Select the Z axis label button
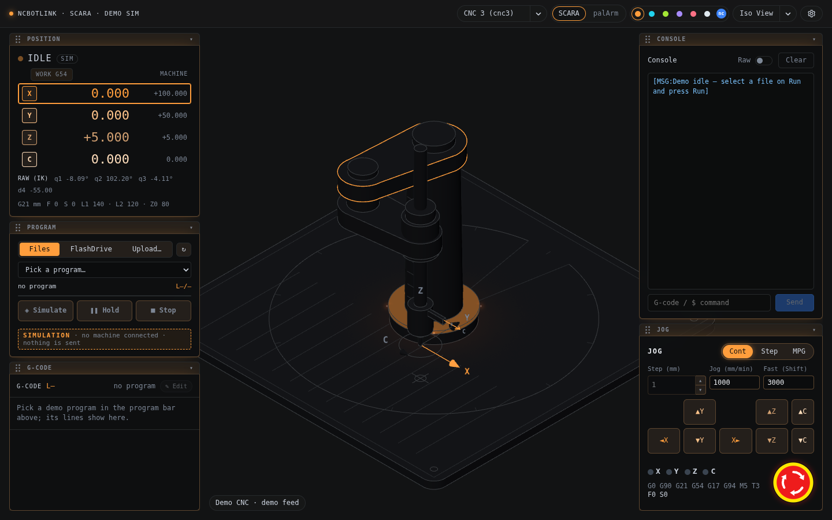This screenshot has width=832, height=520. (x=29, y=138)
